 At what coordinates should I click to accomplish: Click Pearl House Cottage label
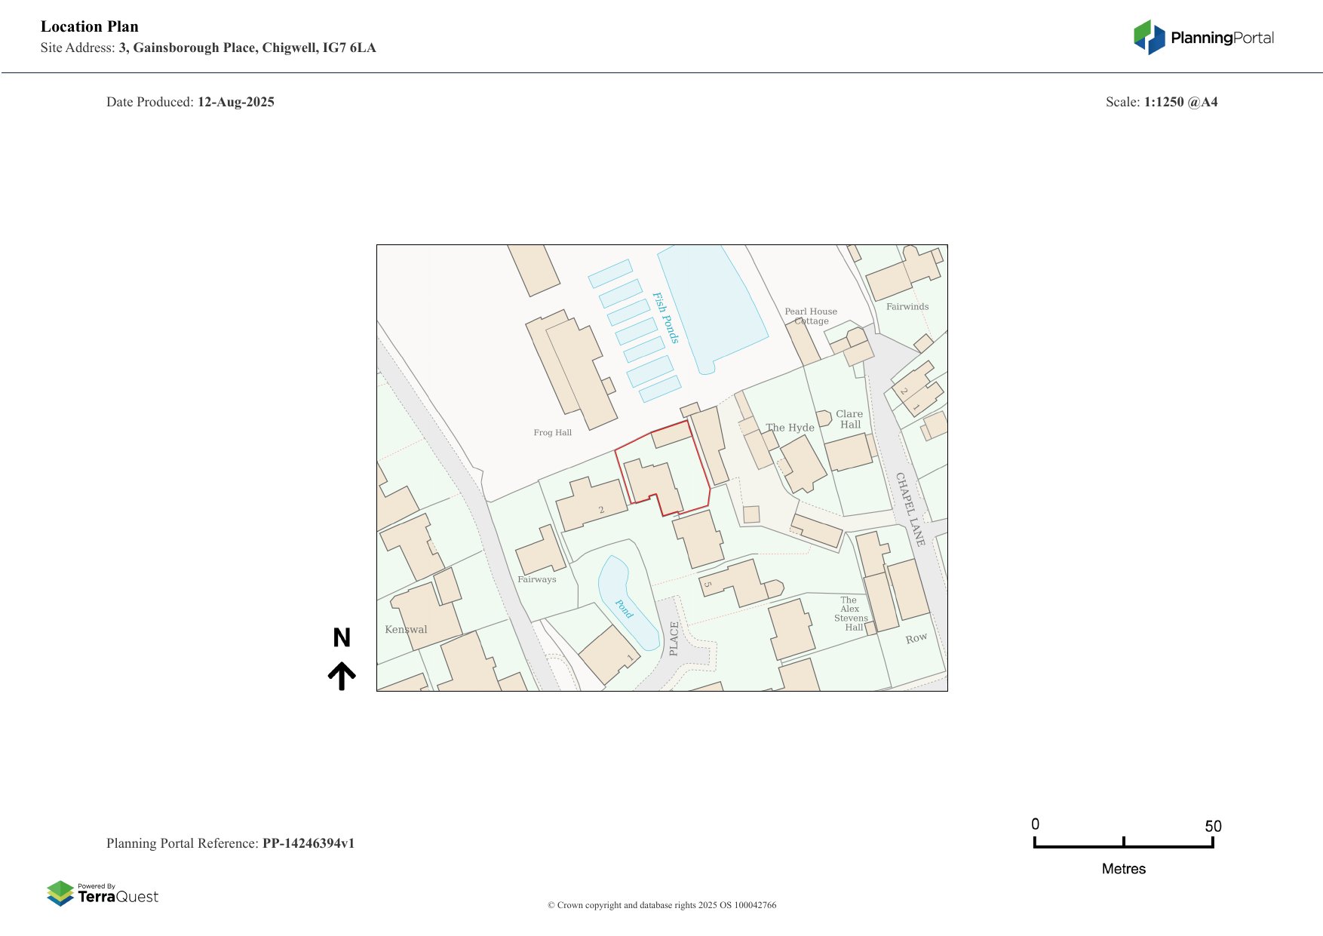[x=811, y=316]
